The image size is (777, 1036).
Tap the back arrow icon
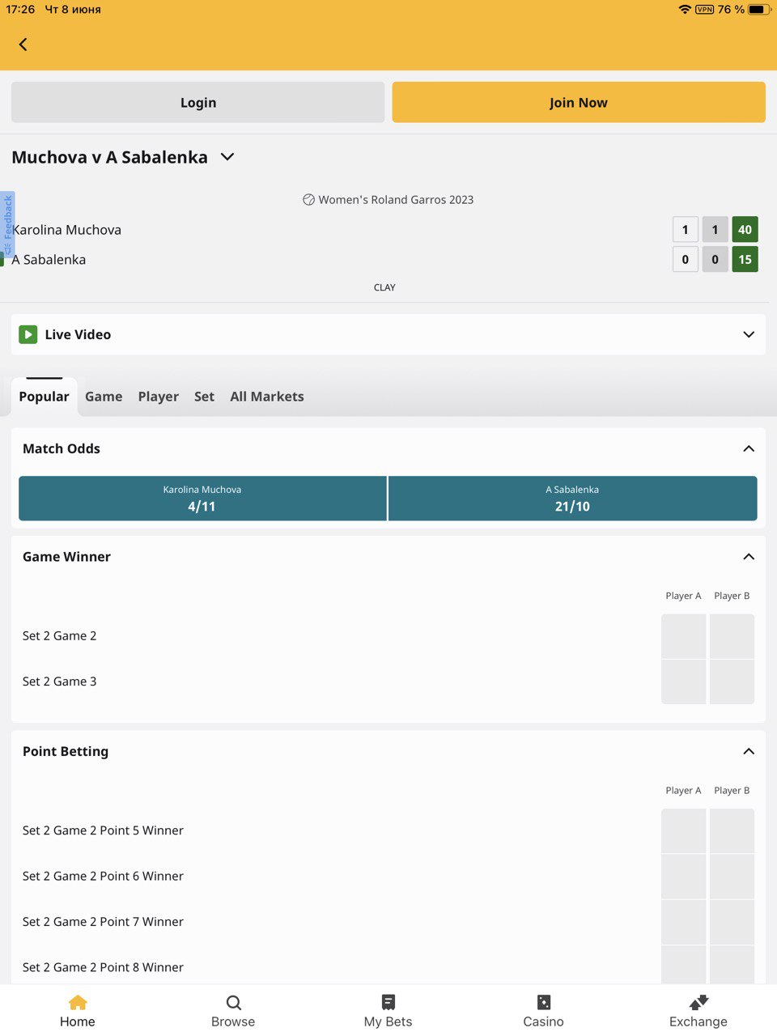(23, 45)
